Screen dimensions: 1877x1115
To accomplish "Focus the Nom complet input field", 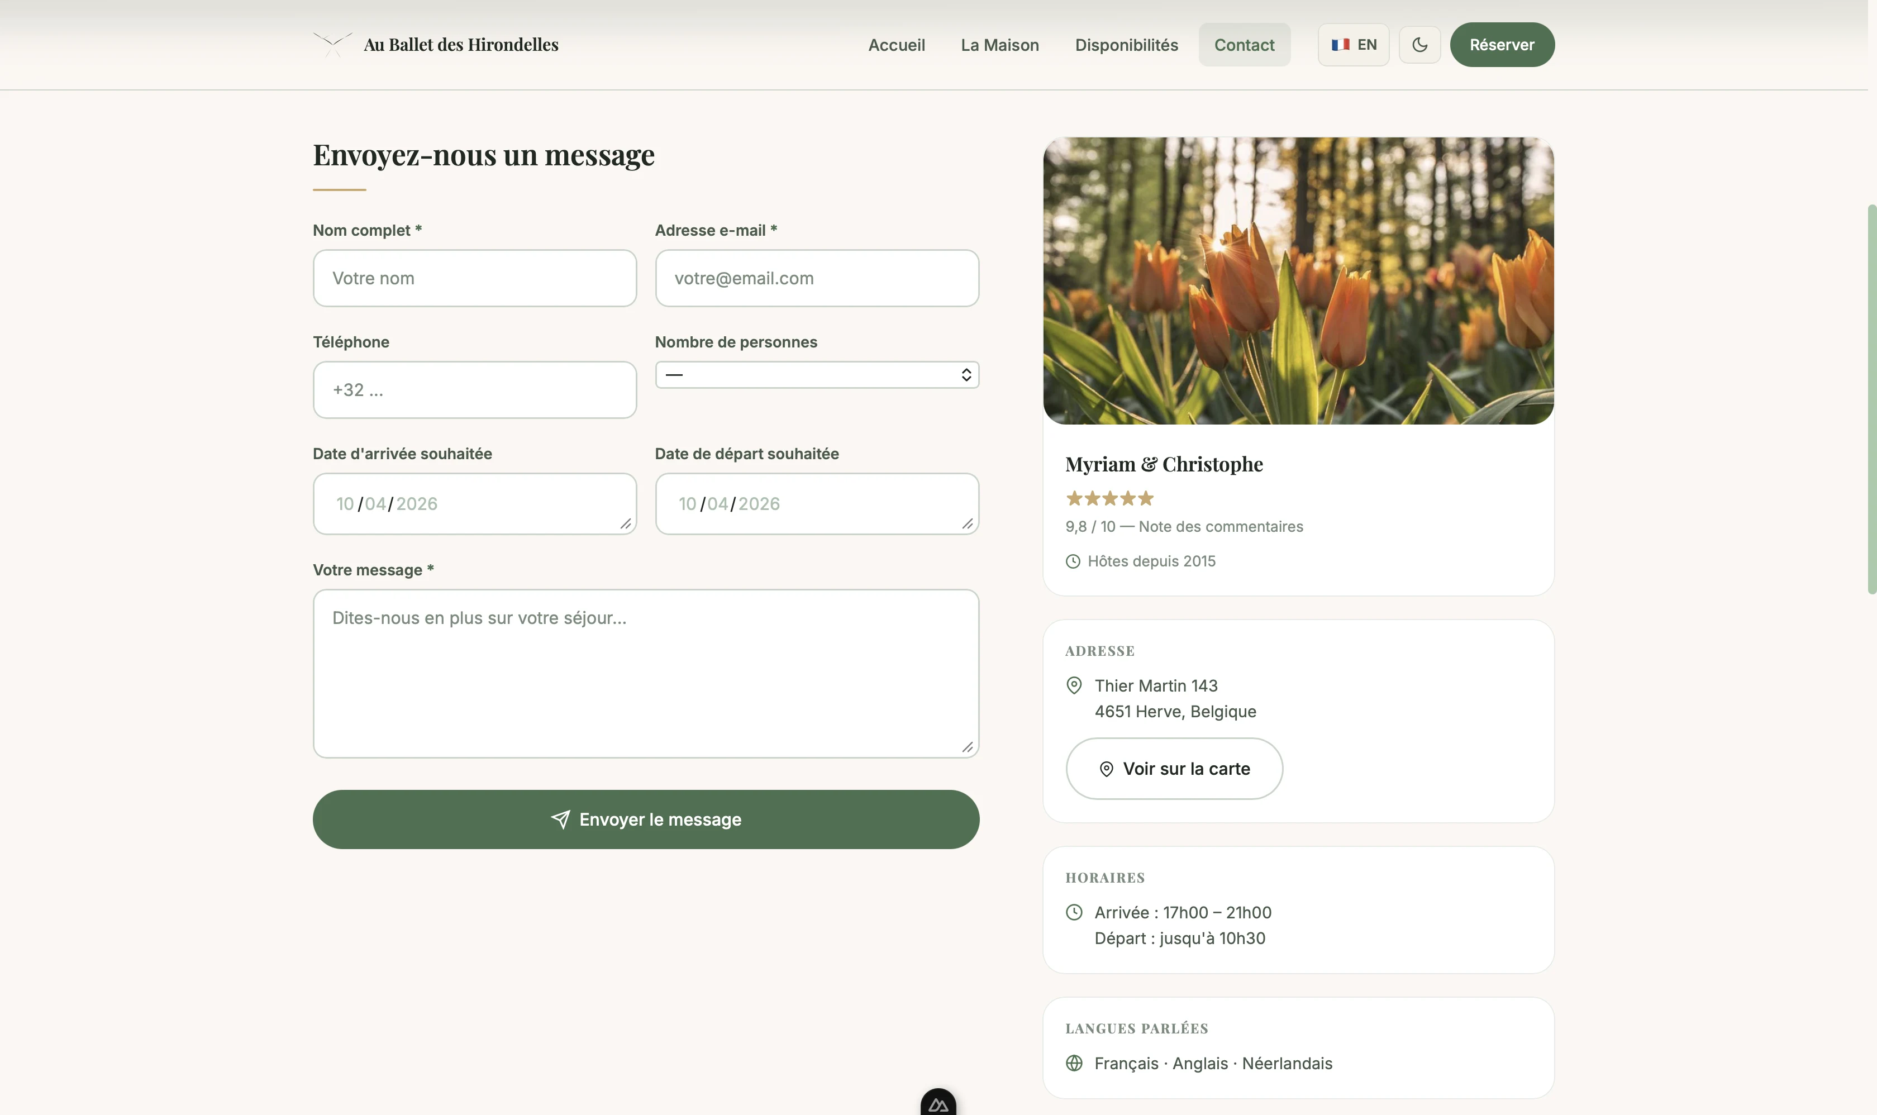I will click(x=474, y=278).
